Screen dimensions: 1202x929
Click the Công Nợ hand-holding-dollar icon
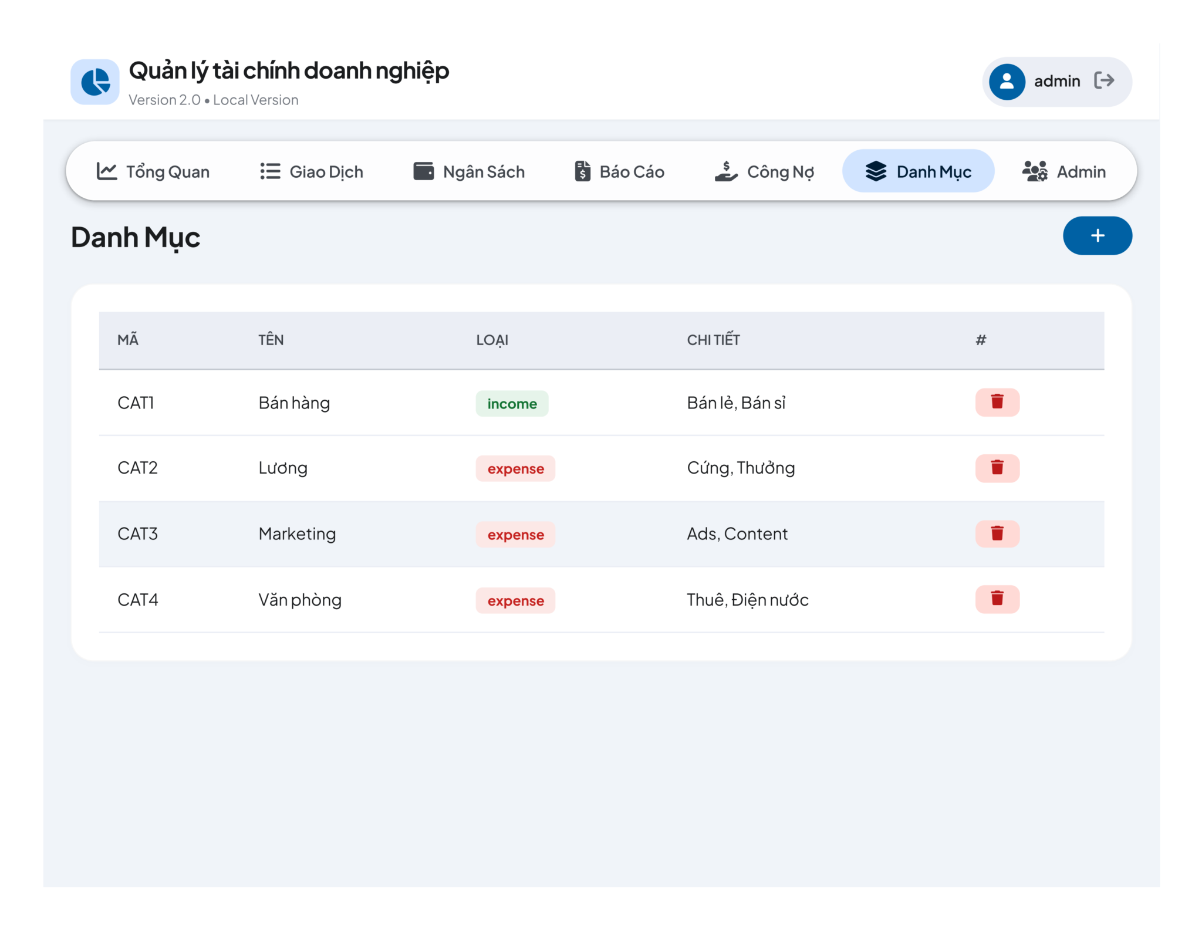[x=726, y=171]
